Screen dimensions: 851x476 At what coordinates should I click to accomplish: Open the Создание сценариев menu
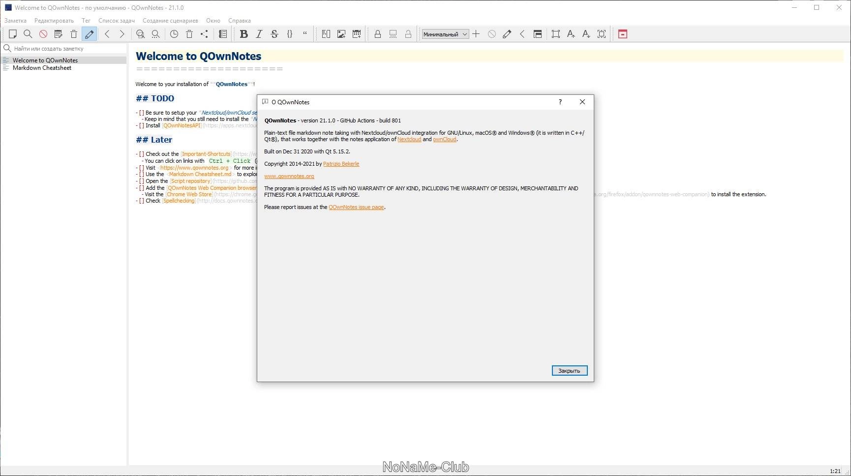coord(170,21)
